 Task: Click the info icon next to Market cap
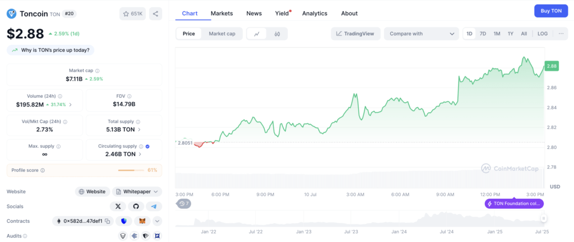click(x=98, y=71)
